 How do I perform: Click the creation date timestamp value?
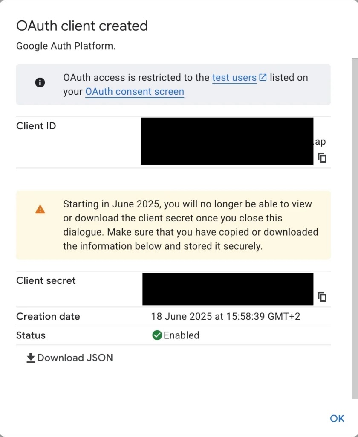click(x=226, y=316)
